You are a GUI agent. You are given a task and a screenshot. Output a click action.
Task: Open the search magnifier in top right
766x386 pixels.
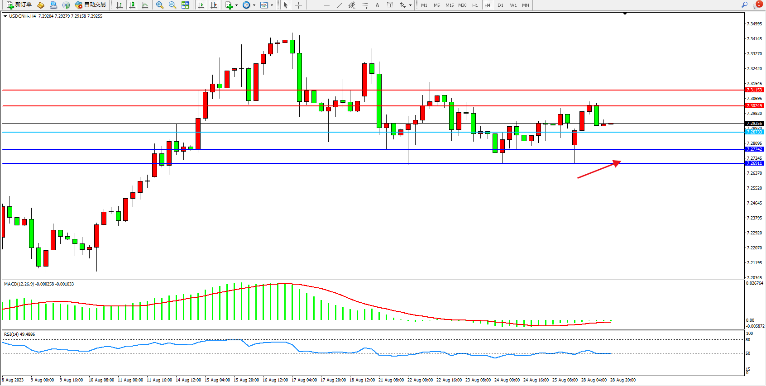coord(744,5)
